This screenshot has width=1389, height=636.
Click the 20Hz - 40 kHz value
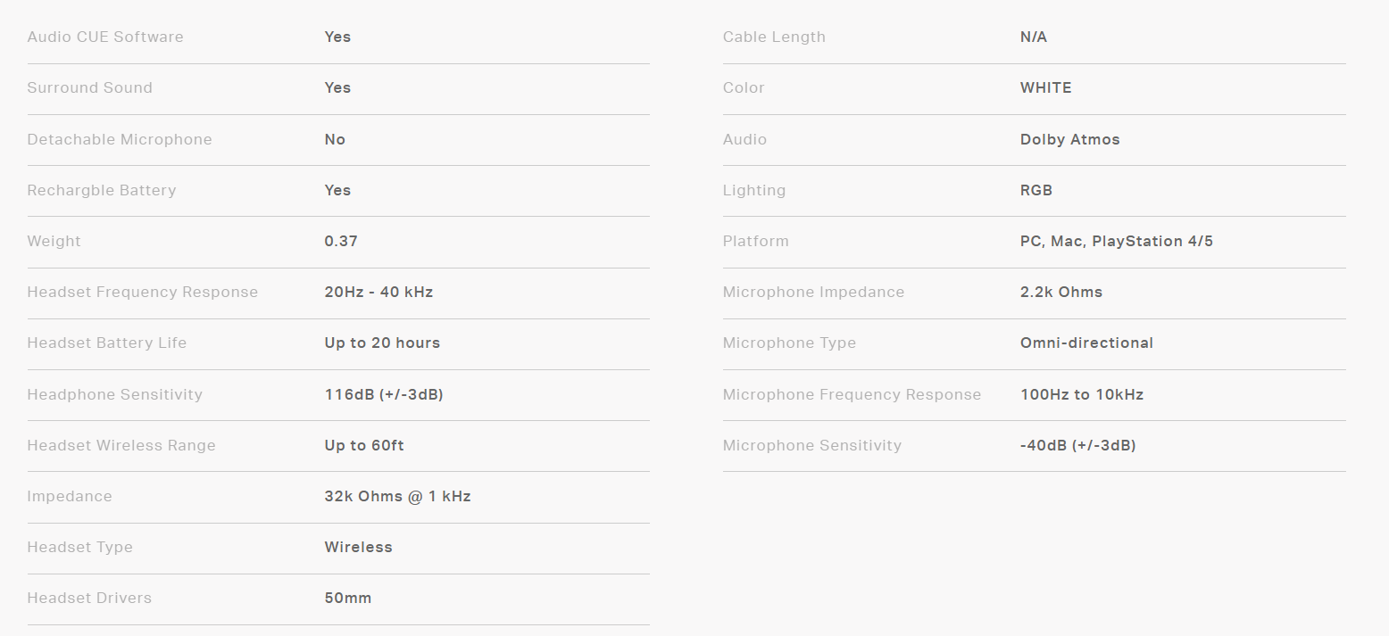pyautogui.click(x=378, y=292)
